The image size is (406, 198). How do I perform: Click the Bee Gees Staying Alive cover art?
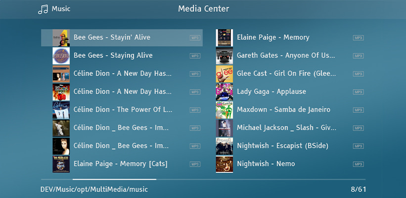coord(61,55)
